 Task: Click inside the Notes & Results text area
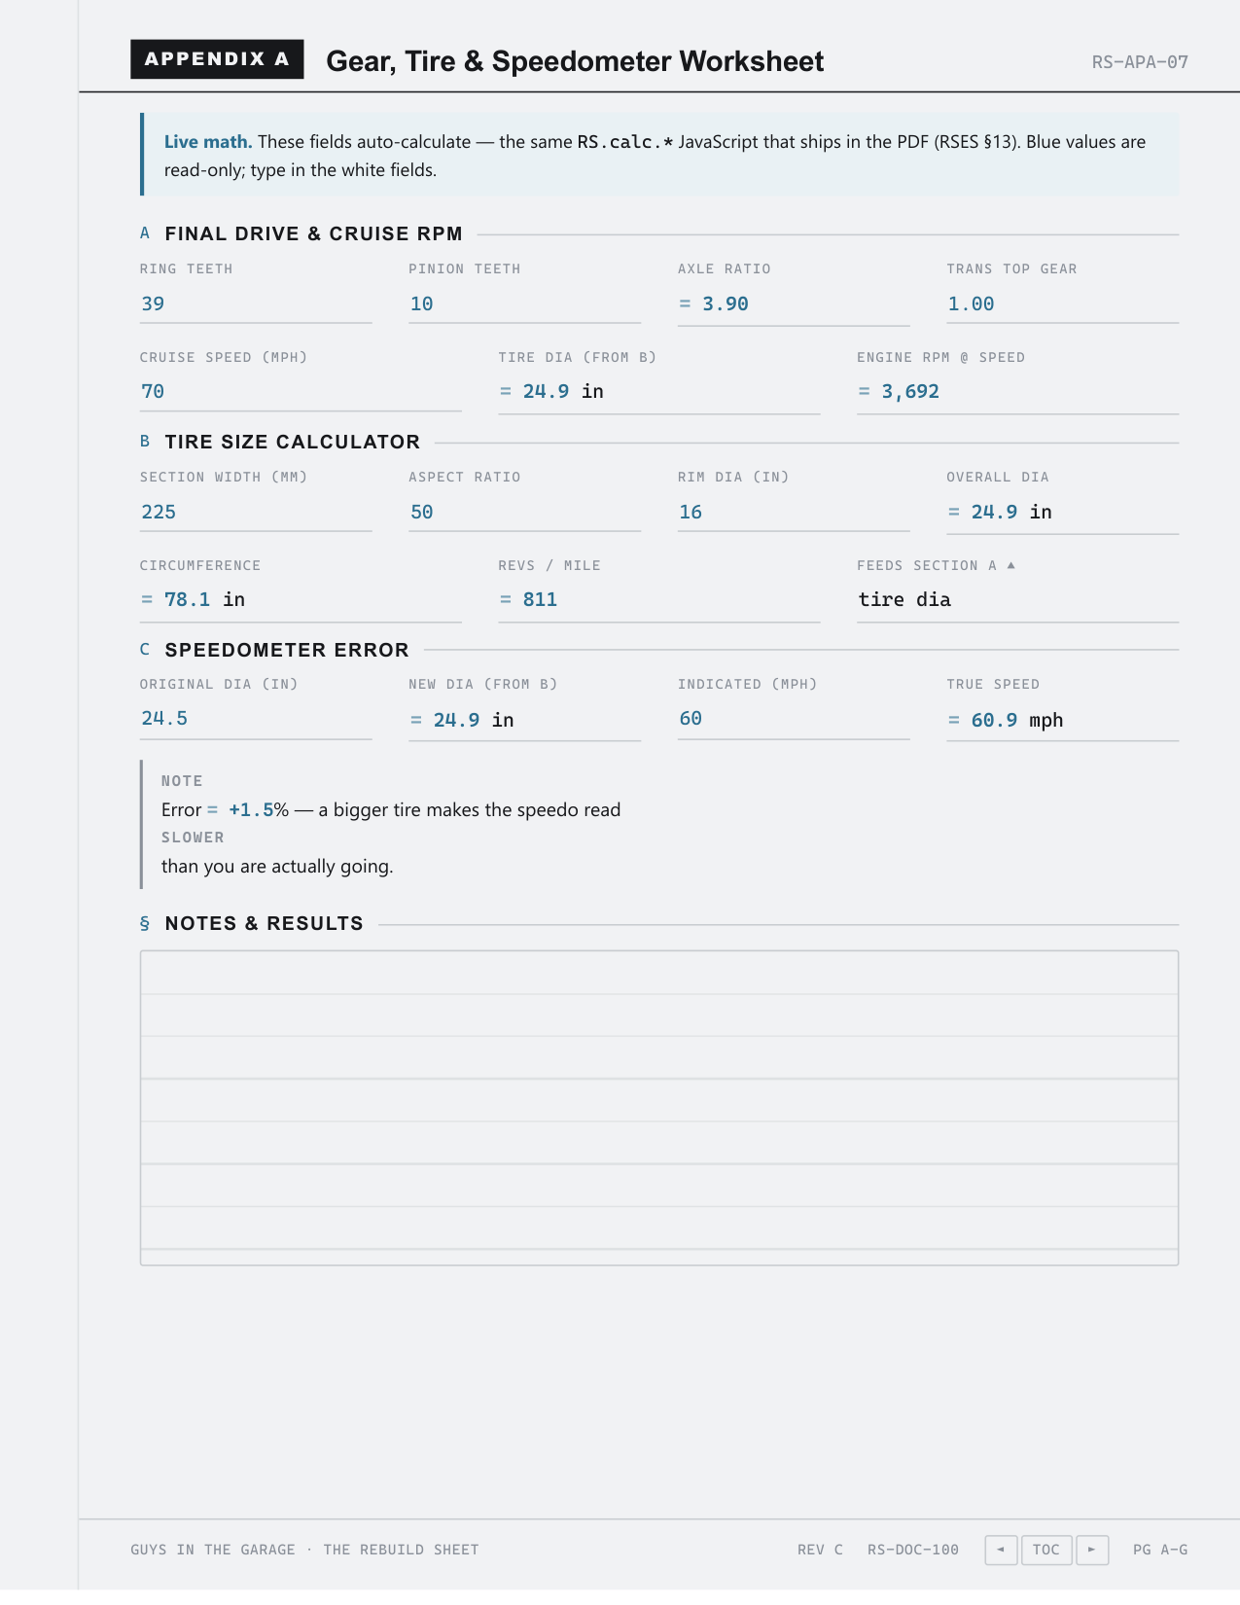click(x=659, y=1108)
